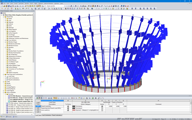Select Member Hinges in navigator tree

tap(13, 42)
